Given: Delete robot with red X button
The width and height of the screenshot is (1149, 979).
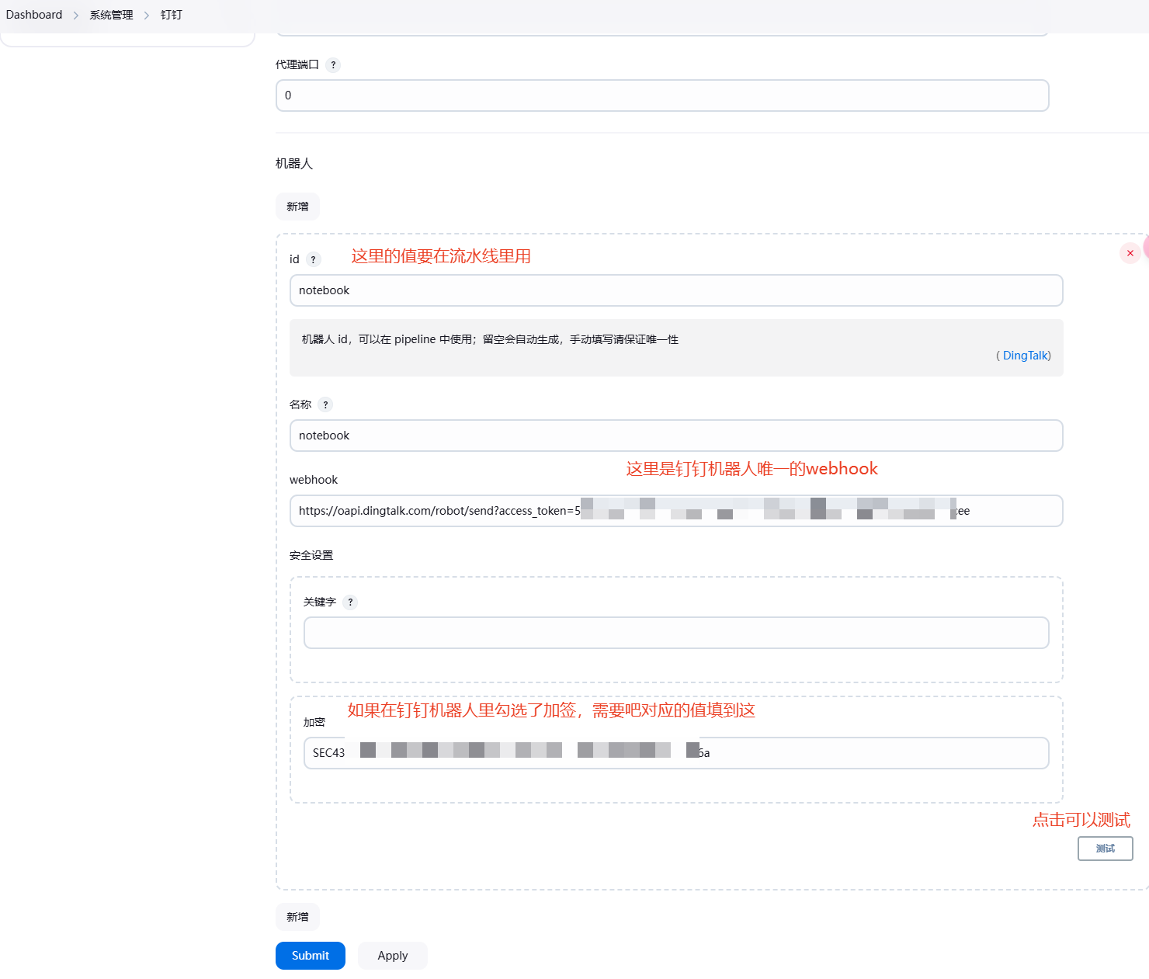Looking at the screenshot, I should (1130, 253).
